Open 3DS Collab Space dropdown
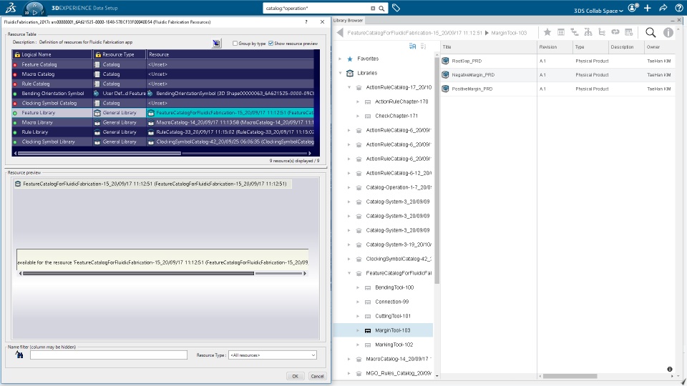The height and width of the screenshot is (386, 687). 598,11
